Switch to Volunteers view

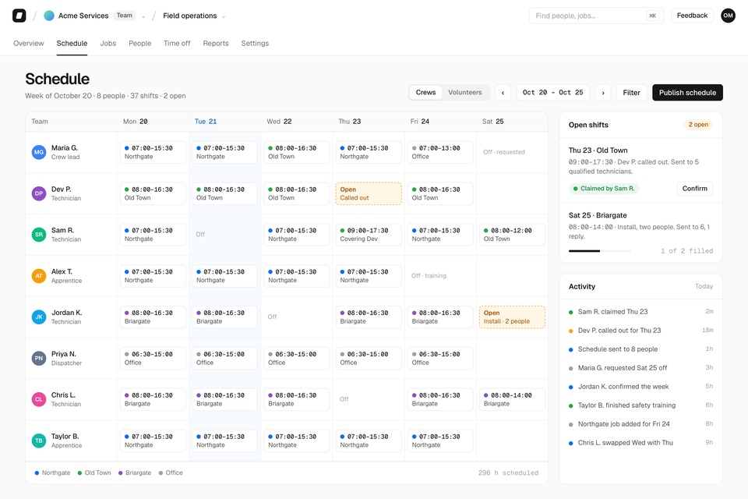point(464,93)
